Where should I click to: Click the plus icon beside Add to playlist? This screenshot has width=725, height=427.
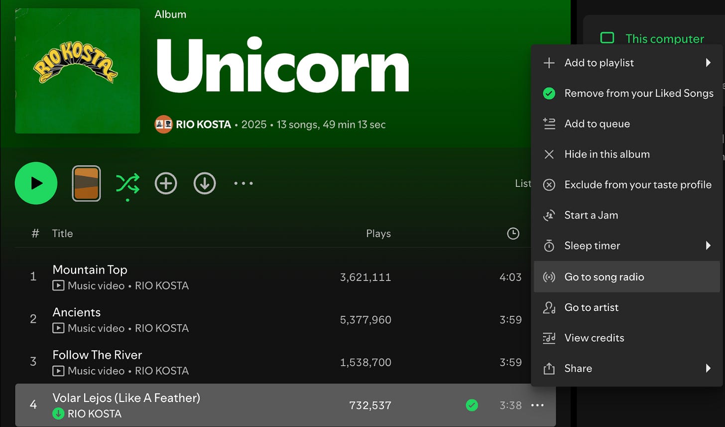(x=549, y=63)
